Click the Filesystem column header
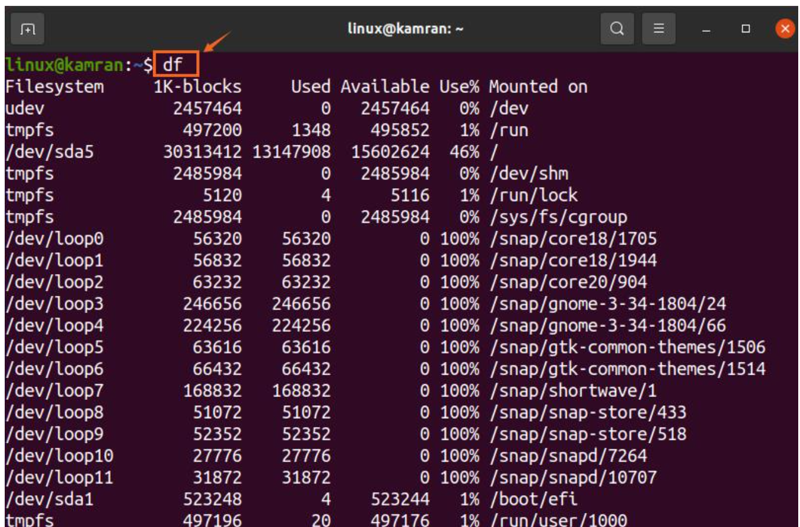Viewport: 800px width, 527px height. click(x=55, y=87)
